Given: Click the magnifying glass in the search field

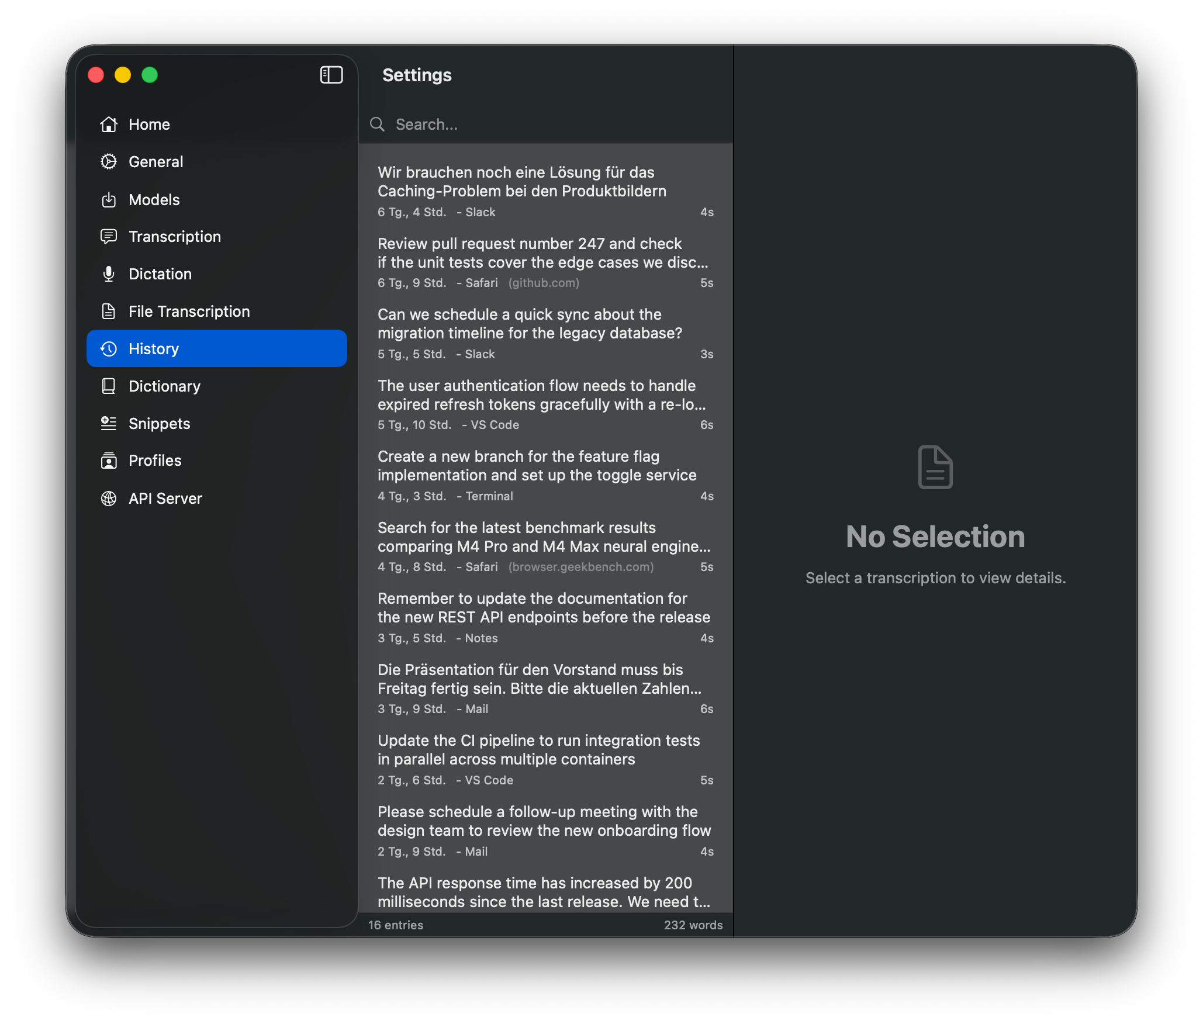Looking at the screenshot, I should (x=377, y=124).
